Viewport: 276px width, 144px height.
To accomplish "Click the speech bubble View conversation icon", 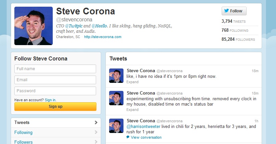I will (x=128, y=137).
